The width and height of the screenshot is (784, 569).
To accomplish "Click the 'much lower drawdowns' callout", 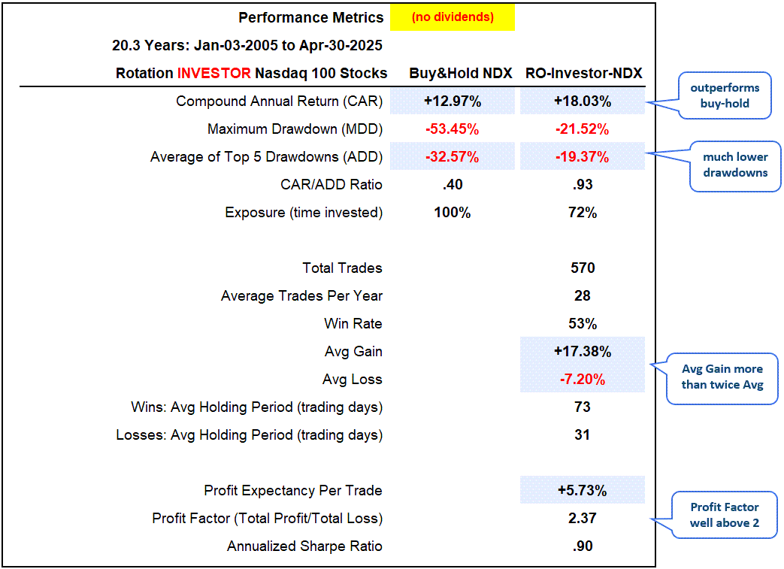I will tap(735, 165).
